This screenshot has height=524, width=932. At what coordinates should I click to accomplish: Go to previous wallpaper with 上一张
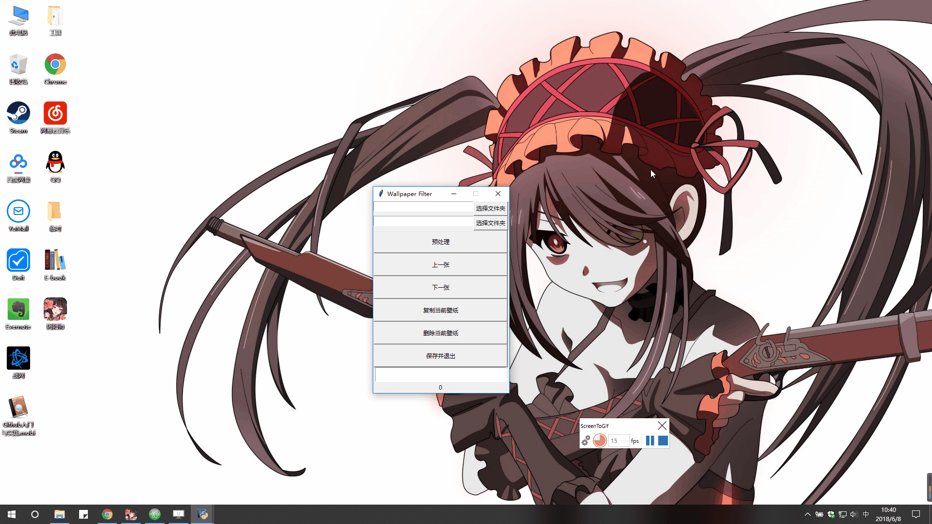440,265
